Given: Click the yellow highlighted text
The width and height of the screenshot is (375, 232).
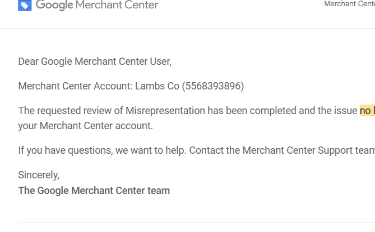Looking at the screenshot, I should pyautogui.click(x=367, y=111).
